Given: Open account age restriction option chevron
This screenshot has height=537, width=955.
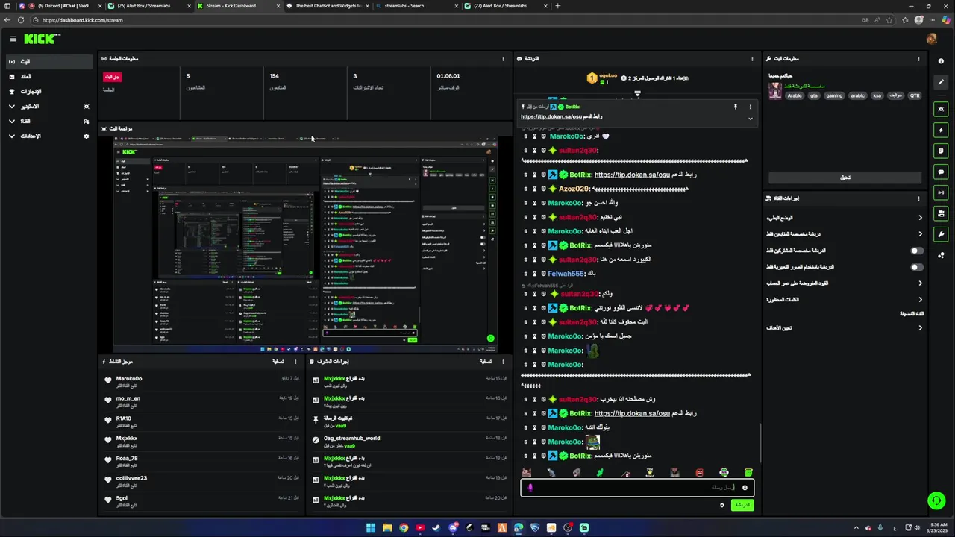Looking at the screenshot, I should (x=920, y=283).
